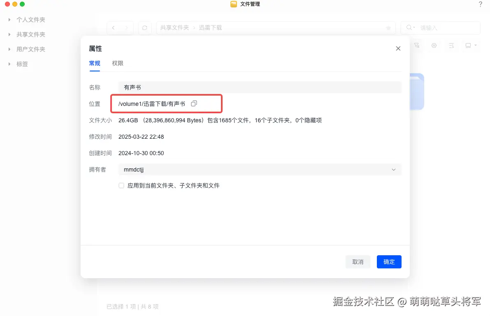Open the help question mark icon

pyautogui.click(x=480, y=5)
